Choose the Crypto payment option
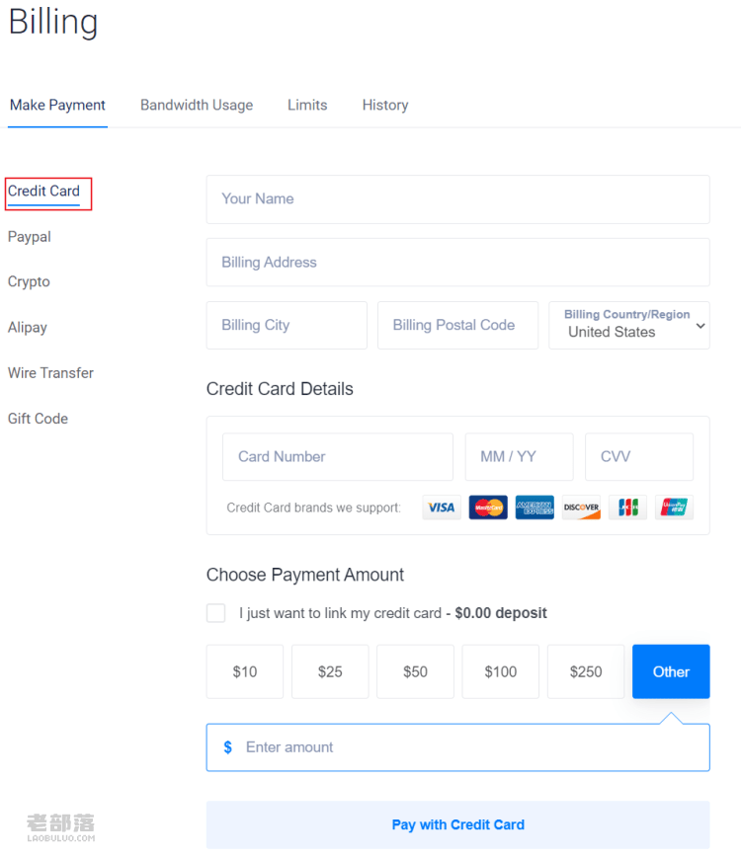 coord(29,281)
